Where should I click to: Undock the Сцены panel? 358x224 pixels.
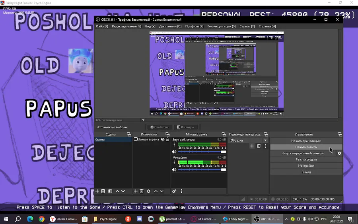[129, 134]
